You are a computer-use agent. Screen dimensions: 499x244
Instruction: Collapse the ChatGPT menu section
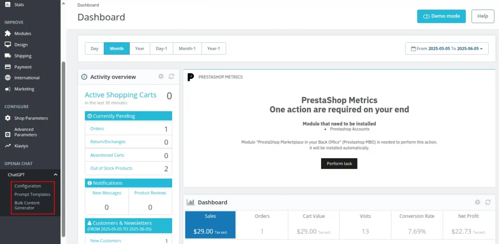click(x=56, y=175)
